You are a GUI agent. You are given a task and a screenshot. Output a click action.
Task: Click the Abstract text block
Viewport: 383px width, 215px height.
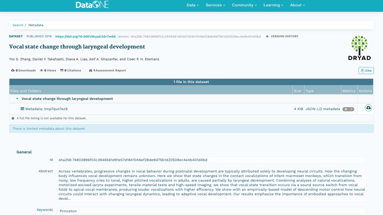212,185
